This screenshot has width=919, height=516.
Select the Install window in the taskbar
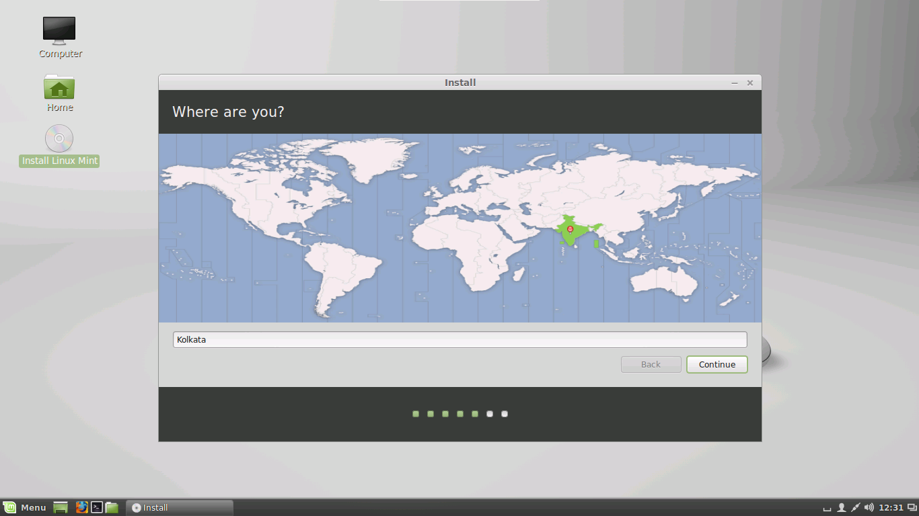(x=180, y=507)
